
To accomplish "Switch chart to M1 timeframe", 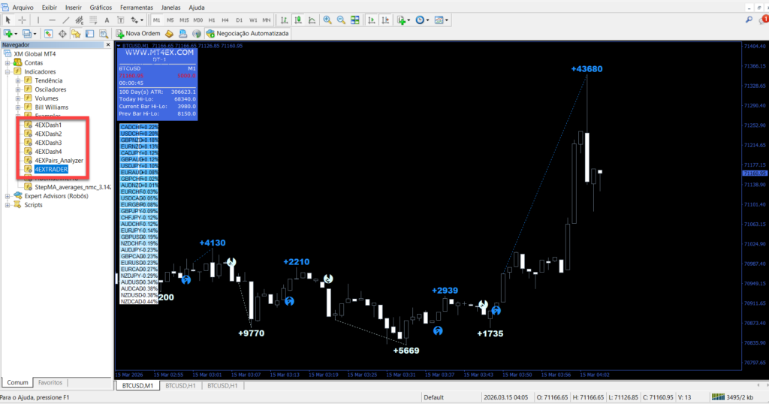I will pos(156,20).
